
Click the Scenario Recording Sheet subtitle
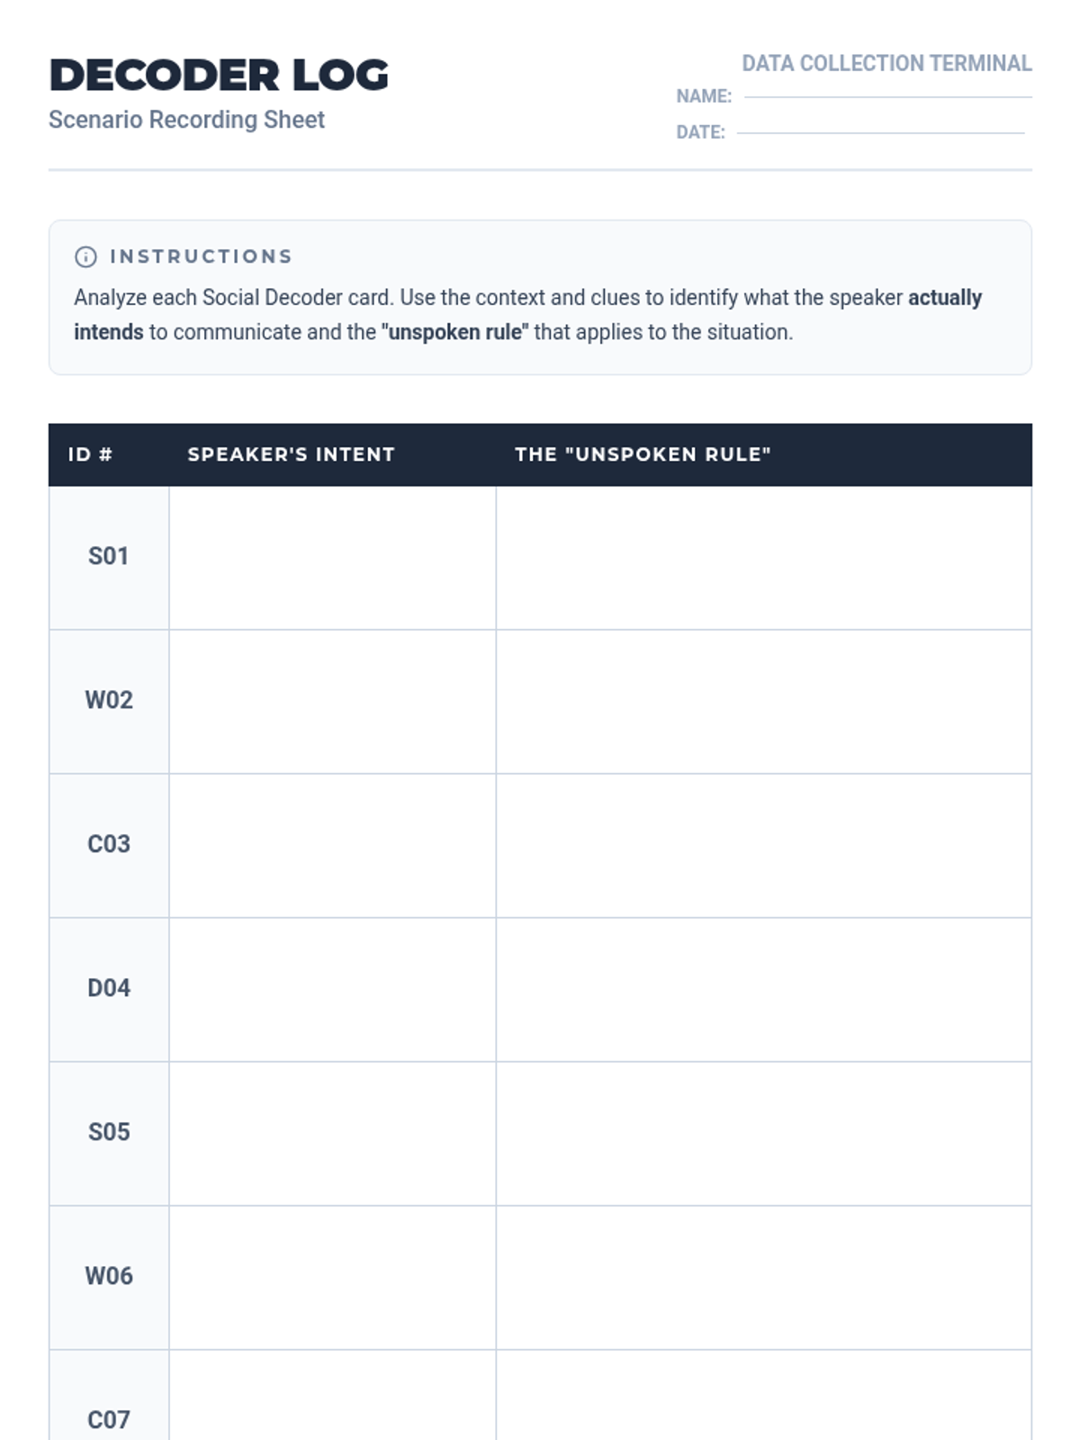186,120
